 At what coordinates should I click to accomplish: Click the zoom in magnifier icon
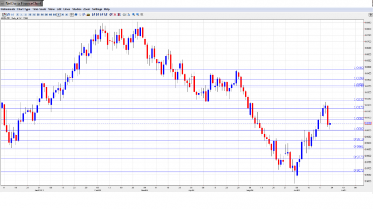[134, 14]
